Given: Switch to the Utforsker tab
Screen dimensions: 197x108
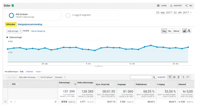Looking at the screenshot, I should pyautogui.click(x=11, y=24).
